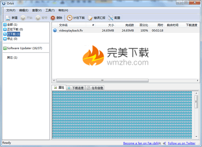Open scheduled download (计划下载) clock icon

[x=69, y=18]
